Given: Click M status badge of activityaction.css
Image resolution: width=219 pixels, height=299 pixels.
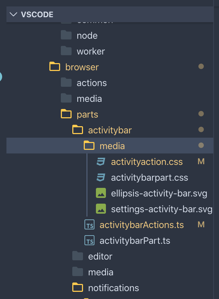Looking at the screenshot, I should 201,162.
